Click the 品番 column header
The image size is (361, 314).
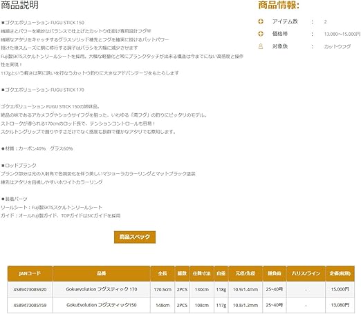pos(102,273)
